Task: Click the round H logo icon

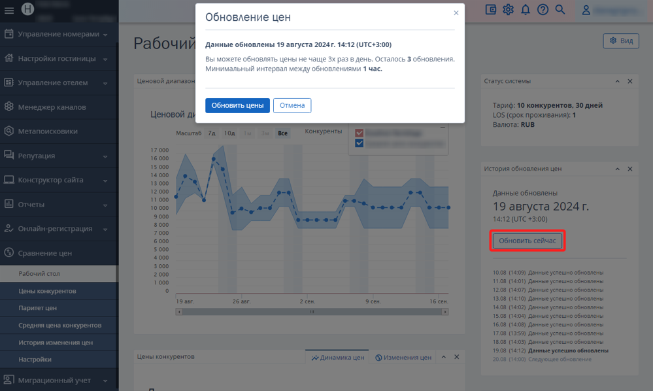Action: pyautogui.click(x=27, y=8)
